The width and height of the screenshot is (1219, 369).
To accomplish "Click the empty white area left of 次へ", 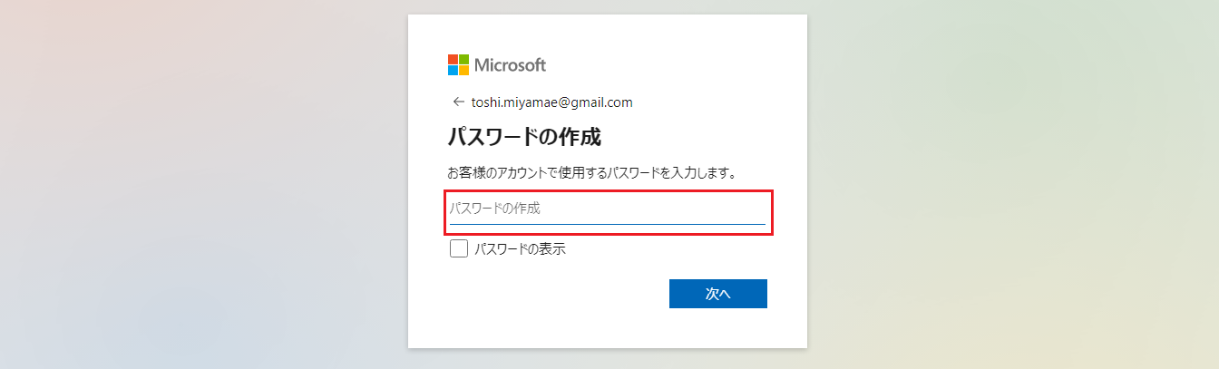I will [x=553, y=294].
